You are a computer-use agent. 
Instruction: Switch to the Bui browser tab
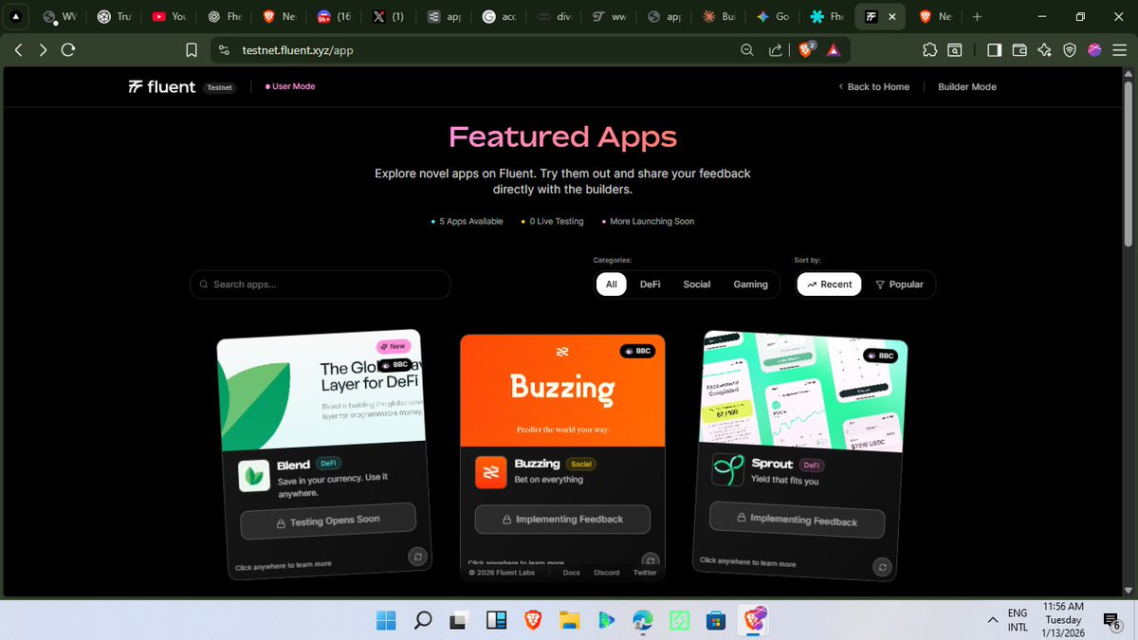(718, 17)
